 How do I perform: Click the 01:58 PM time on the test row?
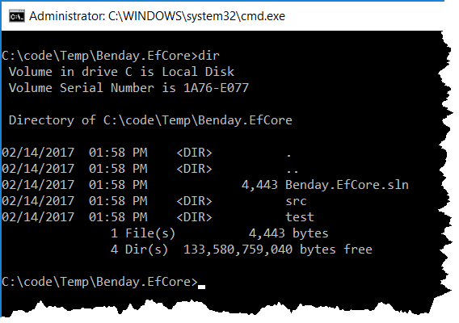pos(118,217)
